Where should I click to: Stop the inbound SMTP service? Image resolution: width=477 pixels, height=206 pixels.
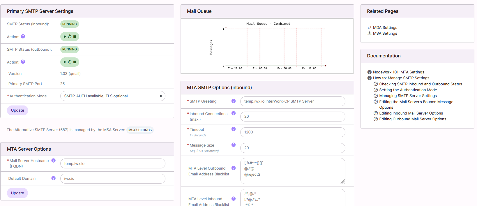(75, 37)
